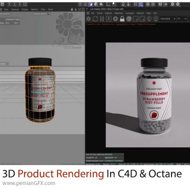Click the hand pan-view icon in viewport header

click(72, 9)
